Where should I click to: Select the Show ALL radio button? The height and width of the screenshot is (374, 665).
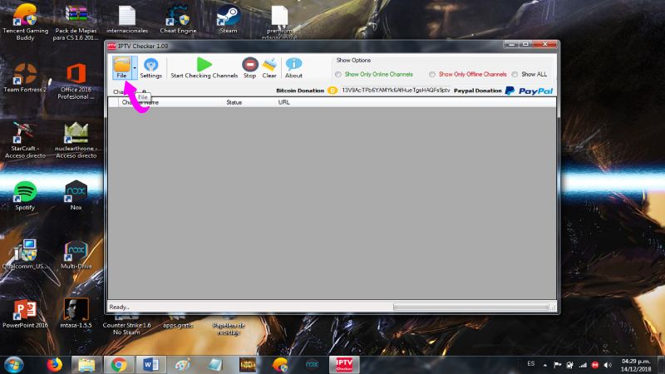tap(515, 74)
